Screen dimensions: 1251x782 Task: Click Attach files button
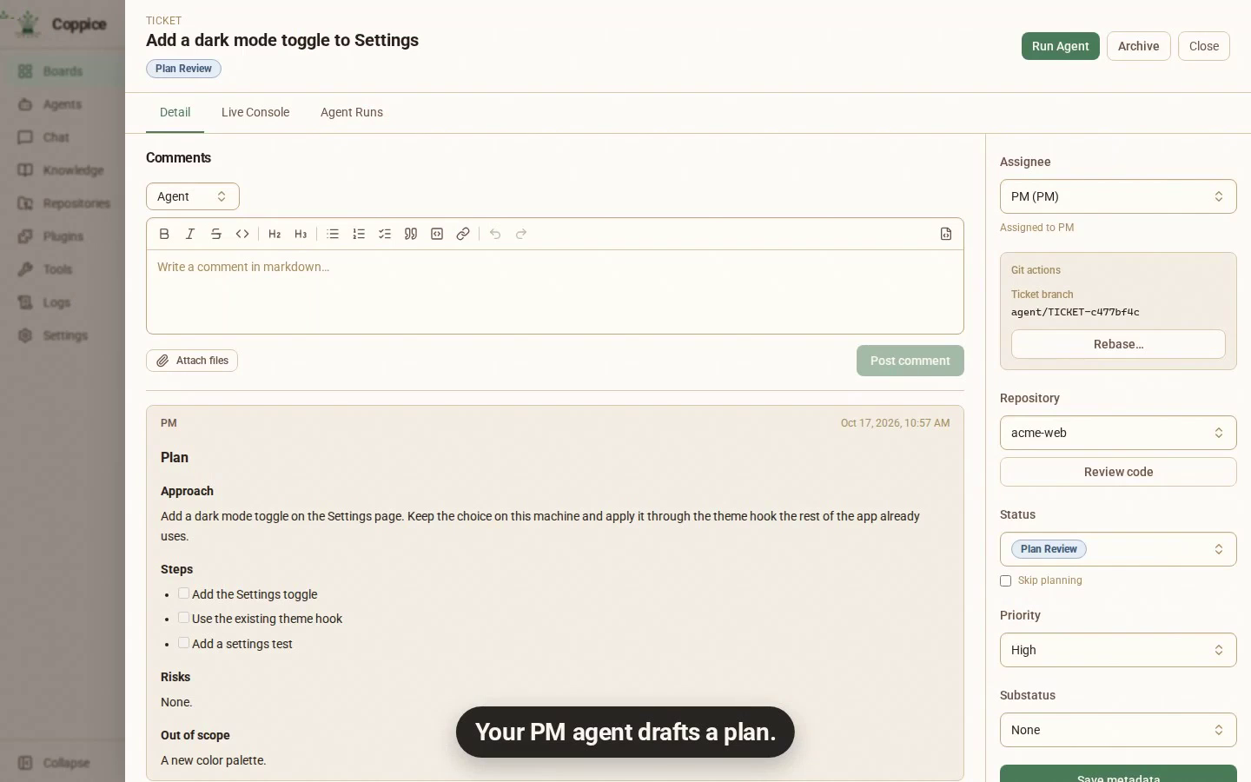point(192,361)
